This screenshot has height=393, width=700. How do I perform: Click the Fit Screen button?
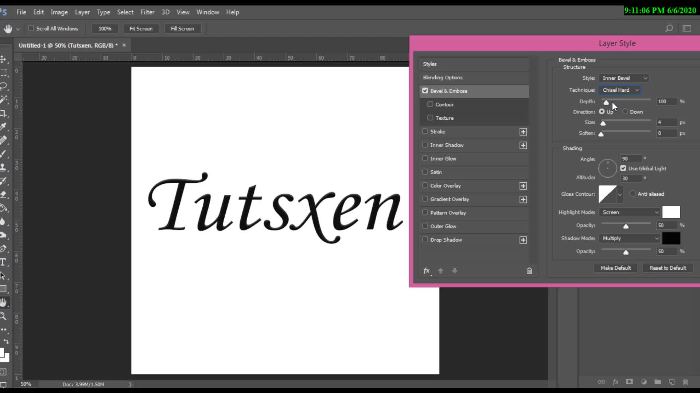pyautogui.click(x=141, y=28)
